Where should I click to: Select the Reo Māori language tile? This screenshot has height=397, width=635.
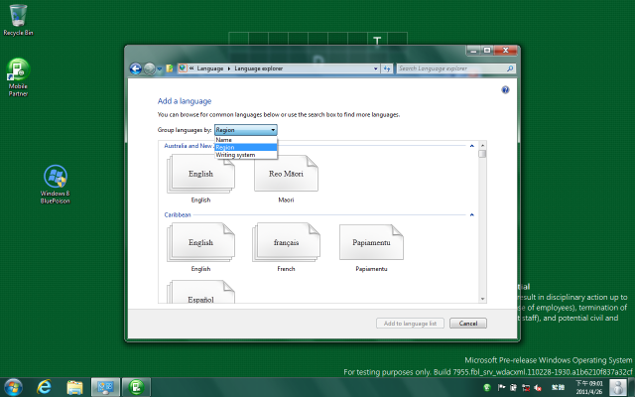tap(286, 179)
